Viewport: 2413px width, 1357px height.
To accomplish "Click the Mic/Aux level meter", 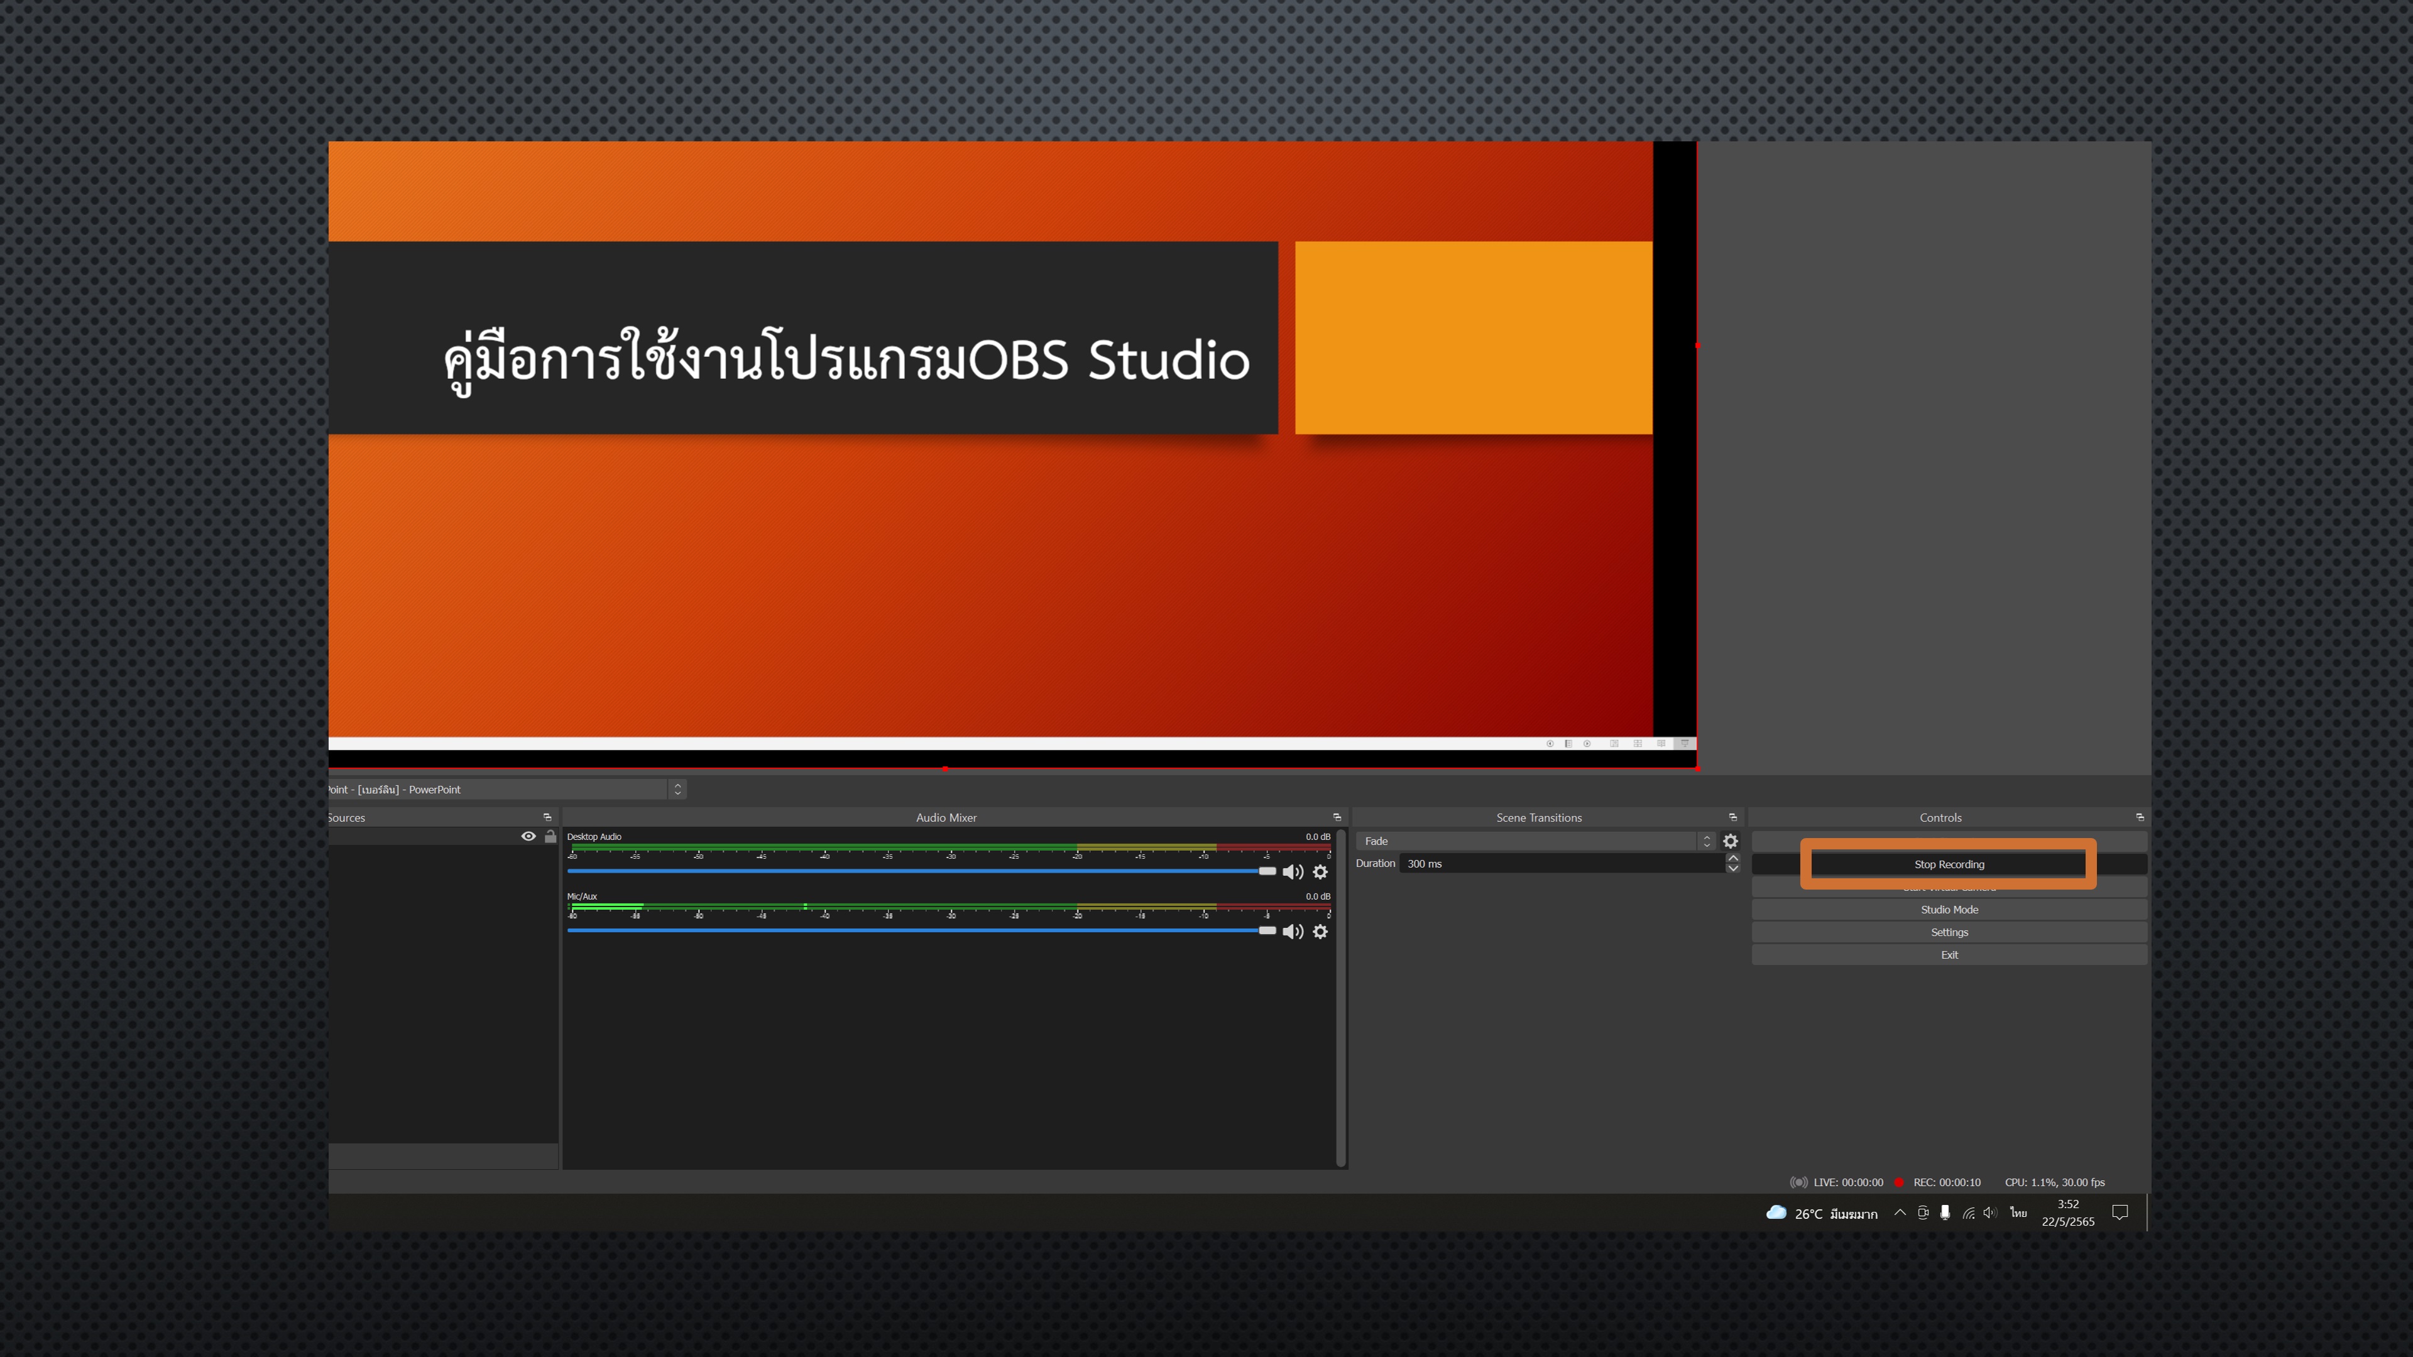I will click(950, 907).
